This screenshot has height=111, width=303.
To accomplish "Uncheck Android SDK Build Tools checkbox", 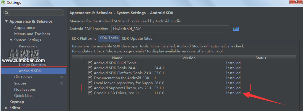I will click(90, 63).
